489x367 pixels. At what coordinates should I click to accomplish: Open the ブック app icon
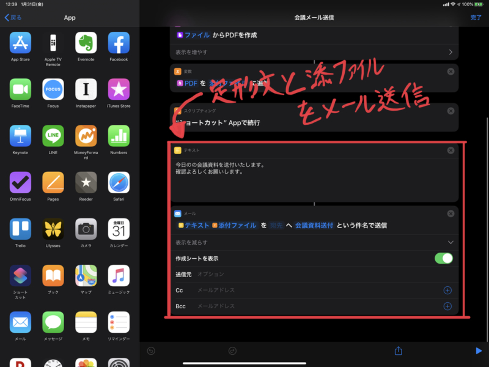(53, 276)
